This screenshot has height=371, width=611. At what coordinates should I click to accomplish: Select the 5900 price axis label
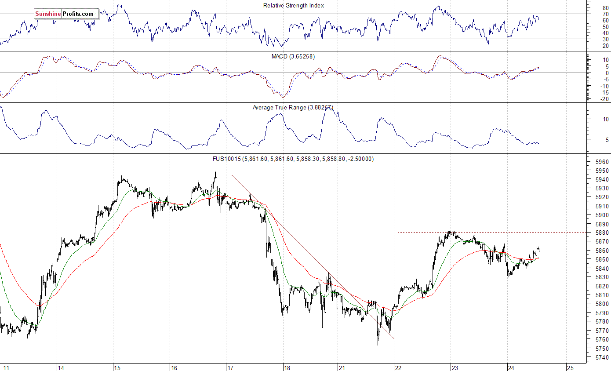(603, 215)
